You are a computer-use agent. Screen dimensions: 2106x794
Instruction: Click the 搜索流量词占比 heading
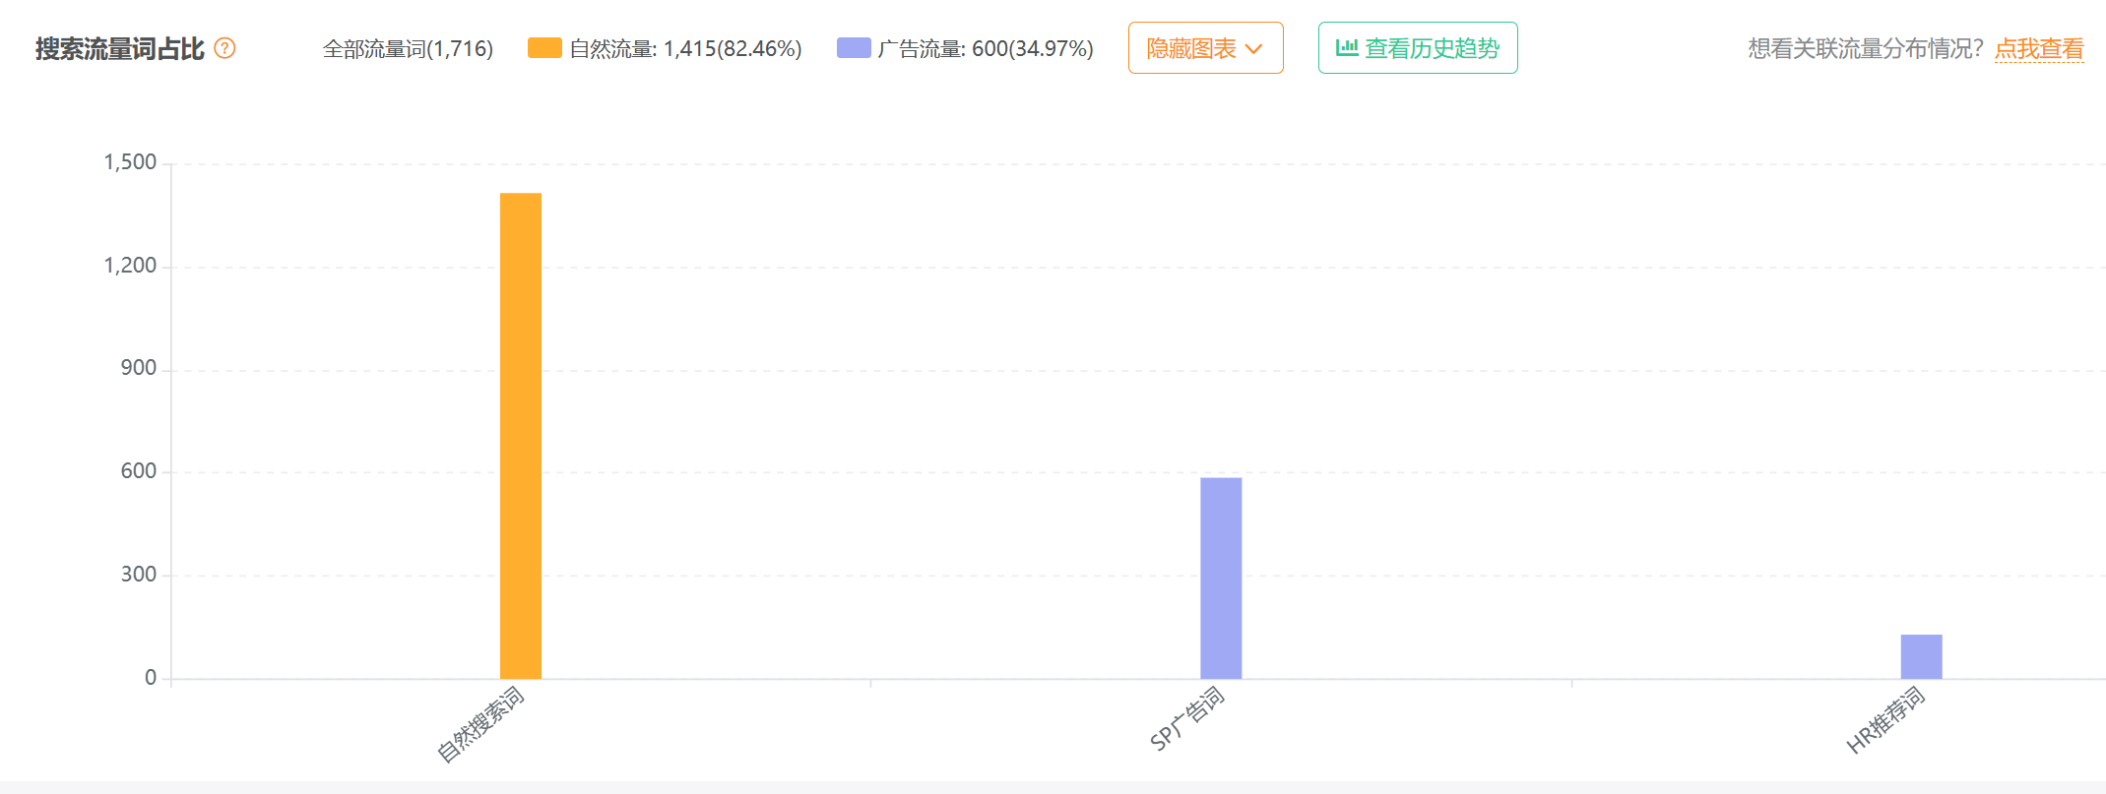pos(120,48)
